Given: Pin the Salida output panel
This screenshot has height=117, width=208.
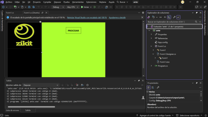Looking at the screenshot, I should coord(139,81).
